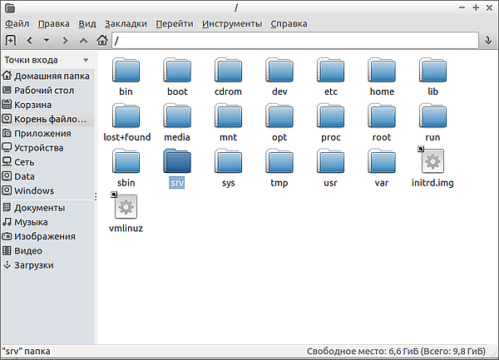Click the go button beside the path bar
499x360 pixels.
tap(488, 40)
